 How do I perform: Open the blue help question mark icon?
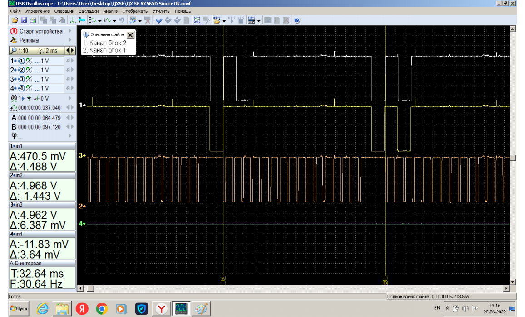[x=297, y=20]
